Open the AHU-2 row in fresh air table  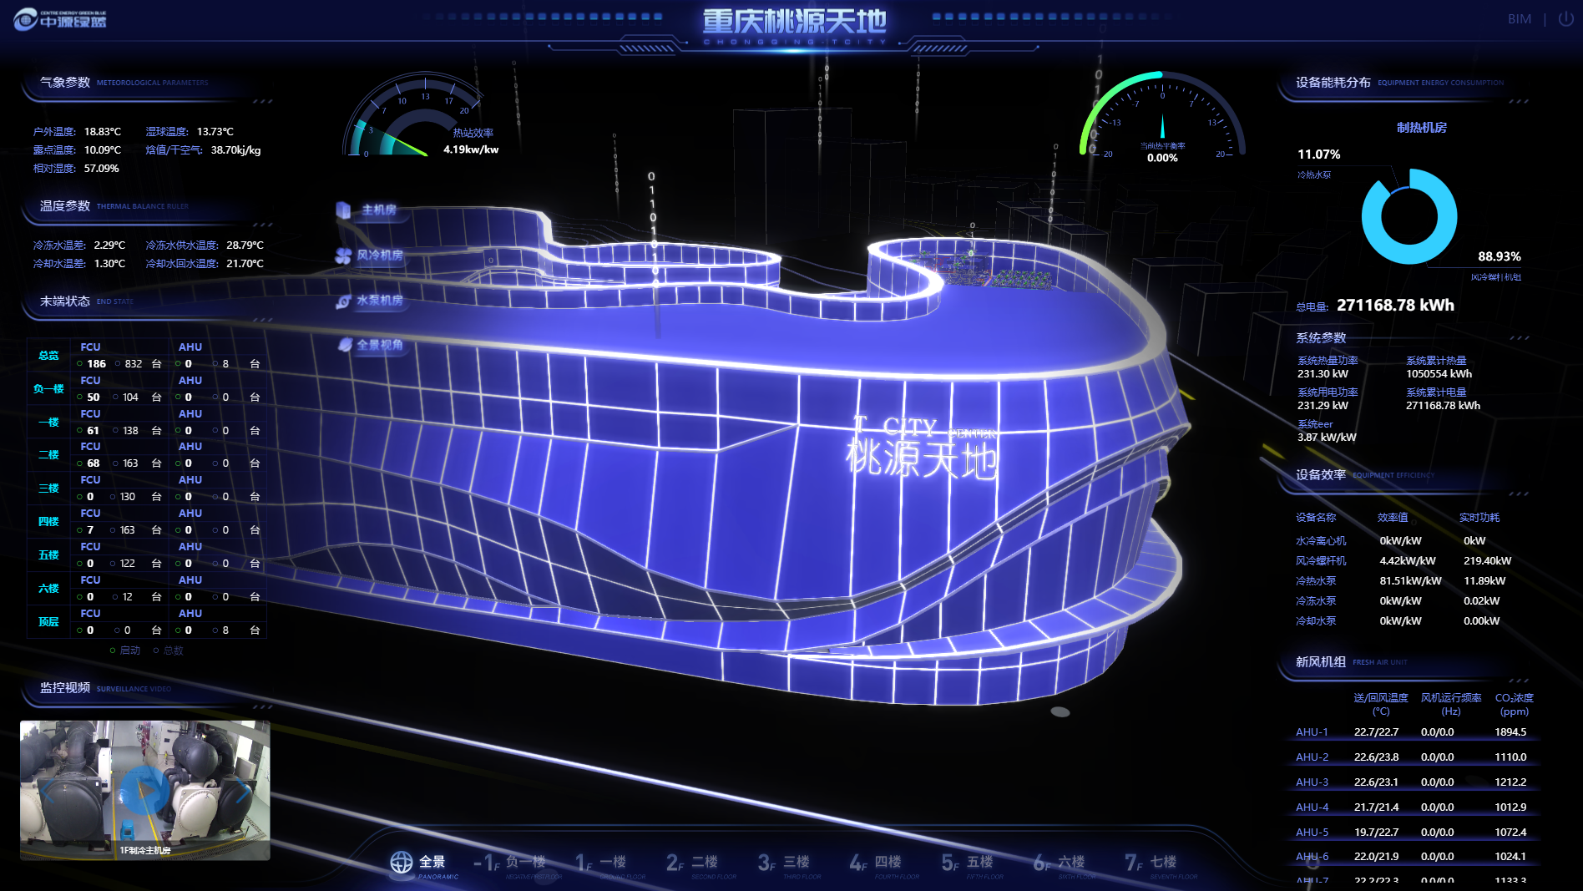1414,757
